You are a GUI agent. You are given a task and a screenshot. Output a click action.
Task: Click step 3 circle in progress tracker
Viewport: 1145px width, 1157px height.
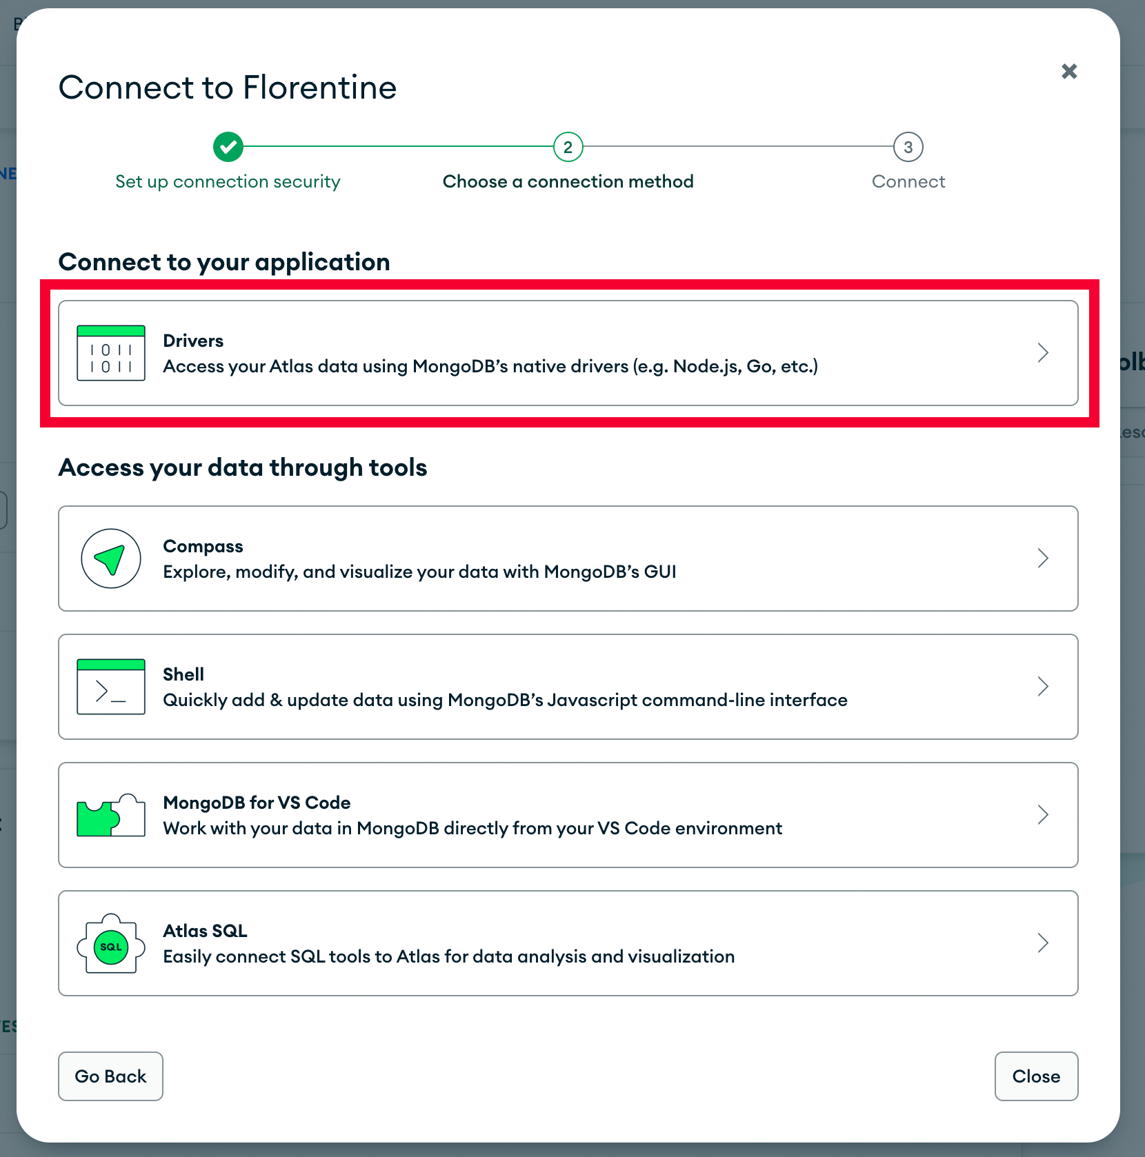[908, 147]
